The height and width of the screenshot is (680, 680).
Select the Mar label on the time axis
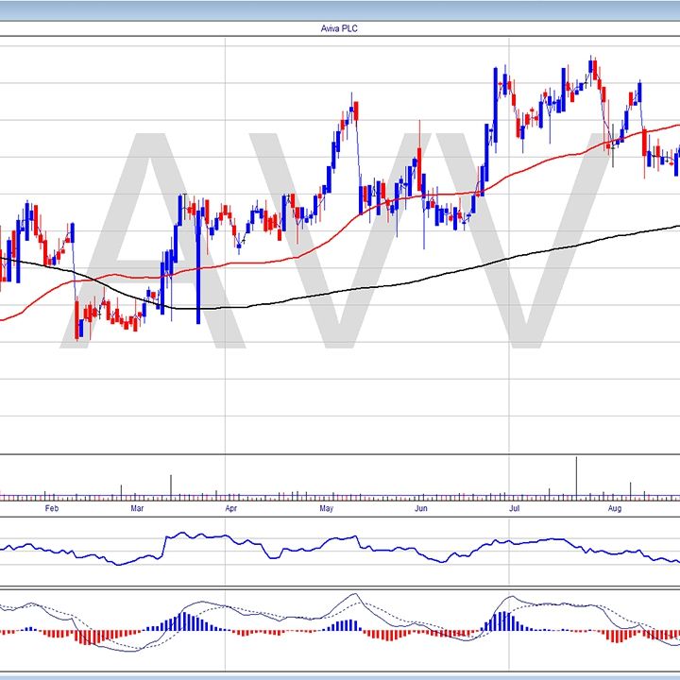tap(137, 508)
